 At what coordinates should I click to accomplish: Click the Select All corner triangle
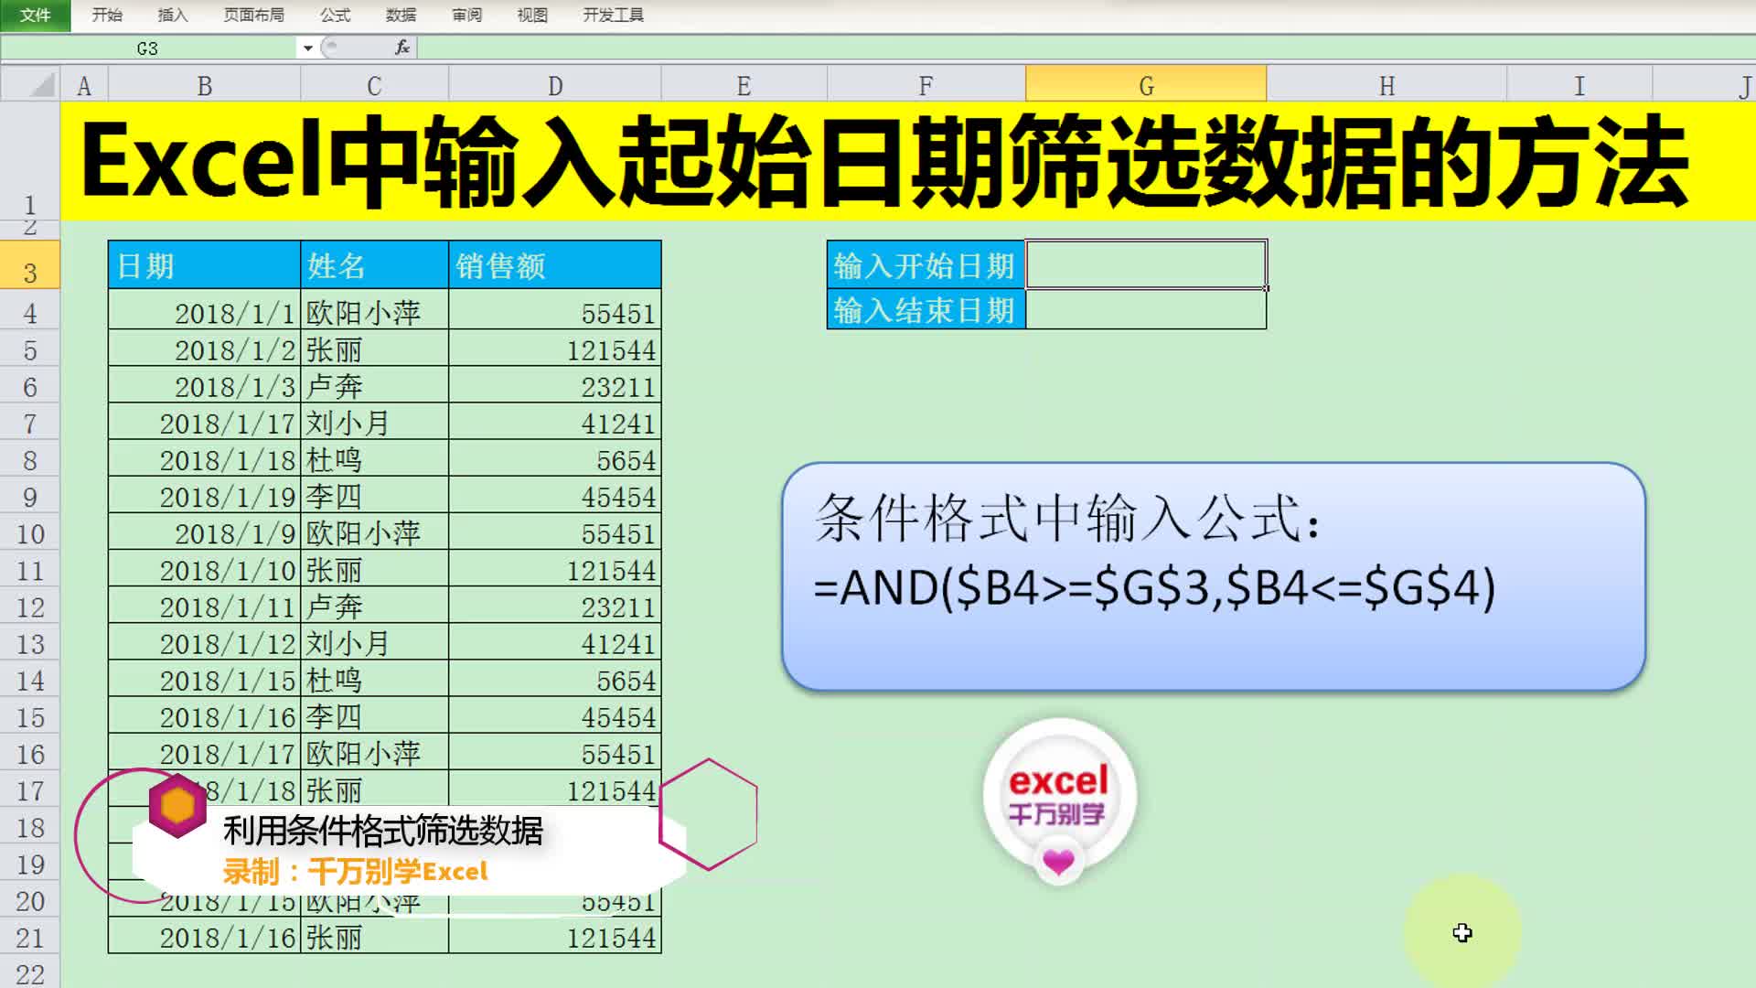pos(30,85)
